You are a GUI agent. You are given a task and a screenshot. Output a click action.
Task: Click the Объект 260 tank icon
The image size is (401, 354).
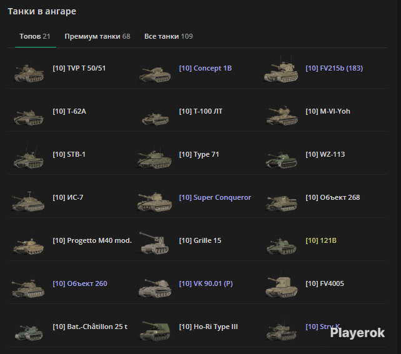pyautogui.click(x=28, y=288)
